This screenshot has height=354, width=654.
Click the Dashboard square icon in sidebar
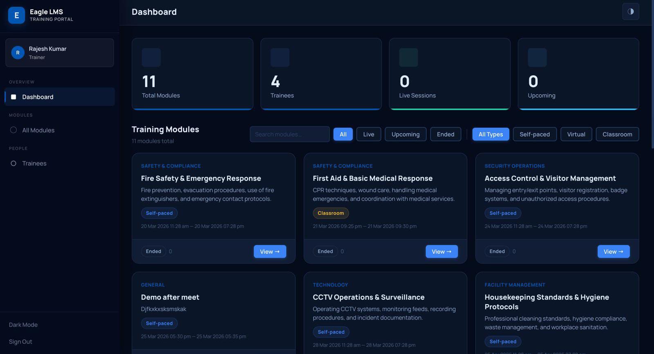click(13, 97)
